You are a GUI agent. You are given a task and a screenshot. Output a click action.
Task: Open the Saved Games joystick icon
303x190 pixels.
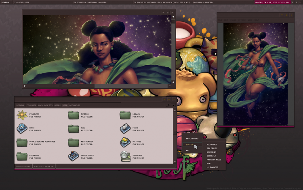(x=74, y=156)
